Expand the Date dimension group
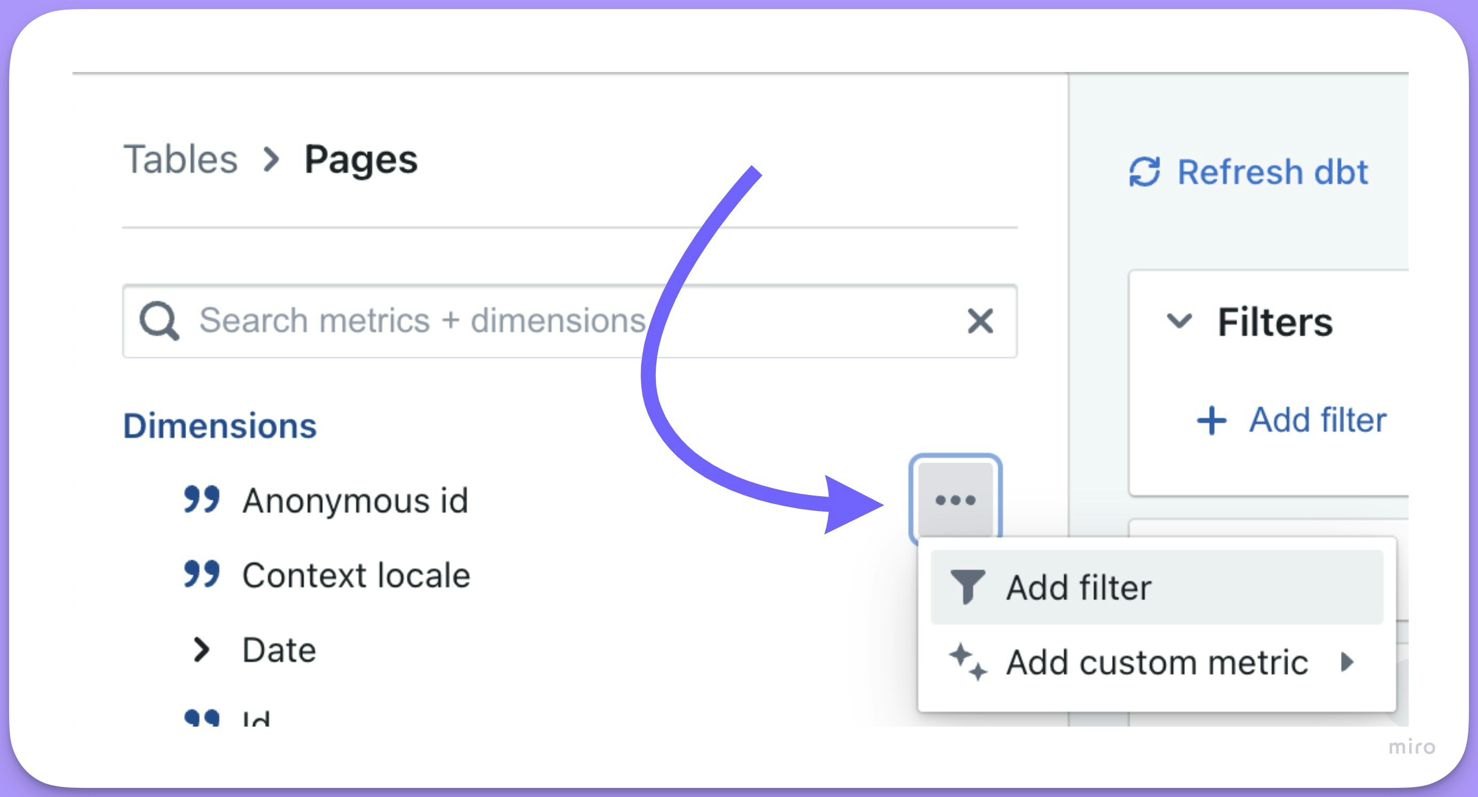 pos(201,650)
